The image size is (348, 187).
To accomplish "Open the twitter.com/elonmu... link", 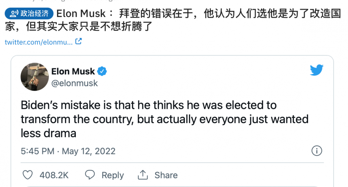I will 39,42.
